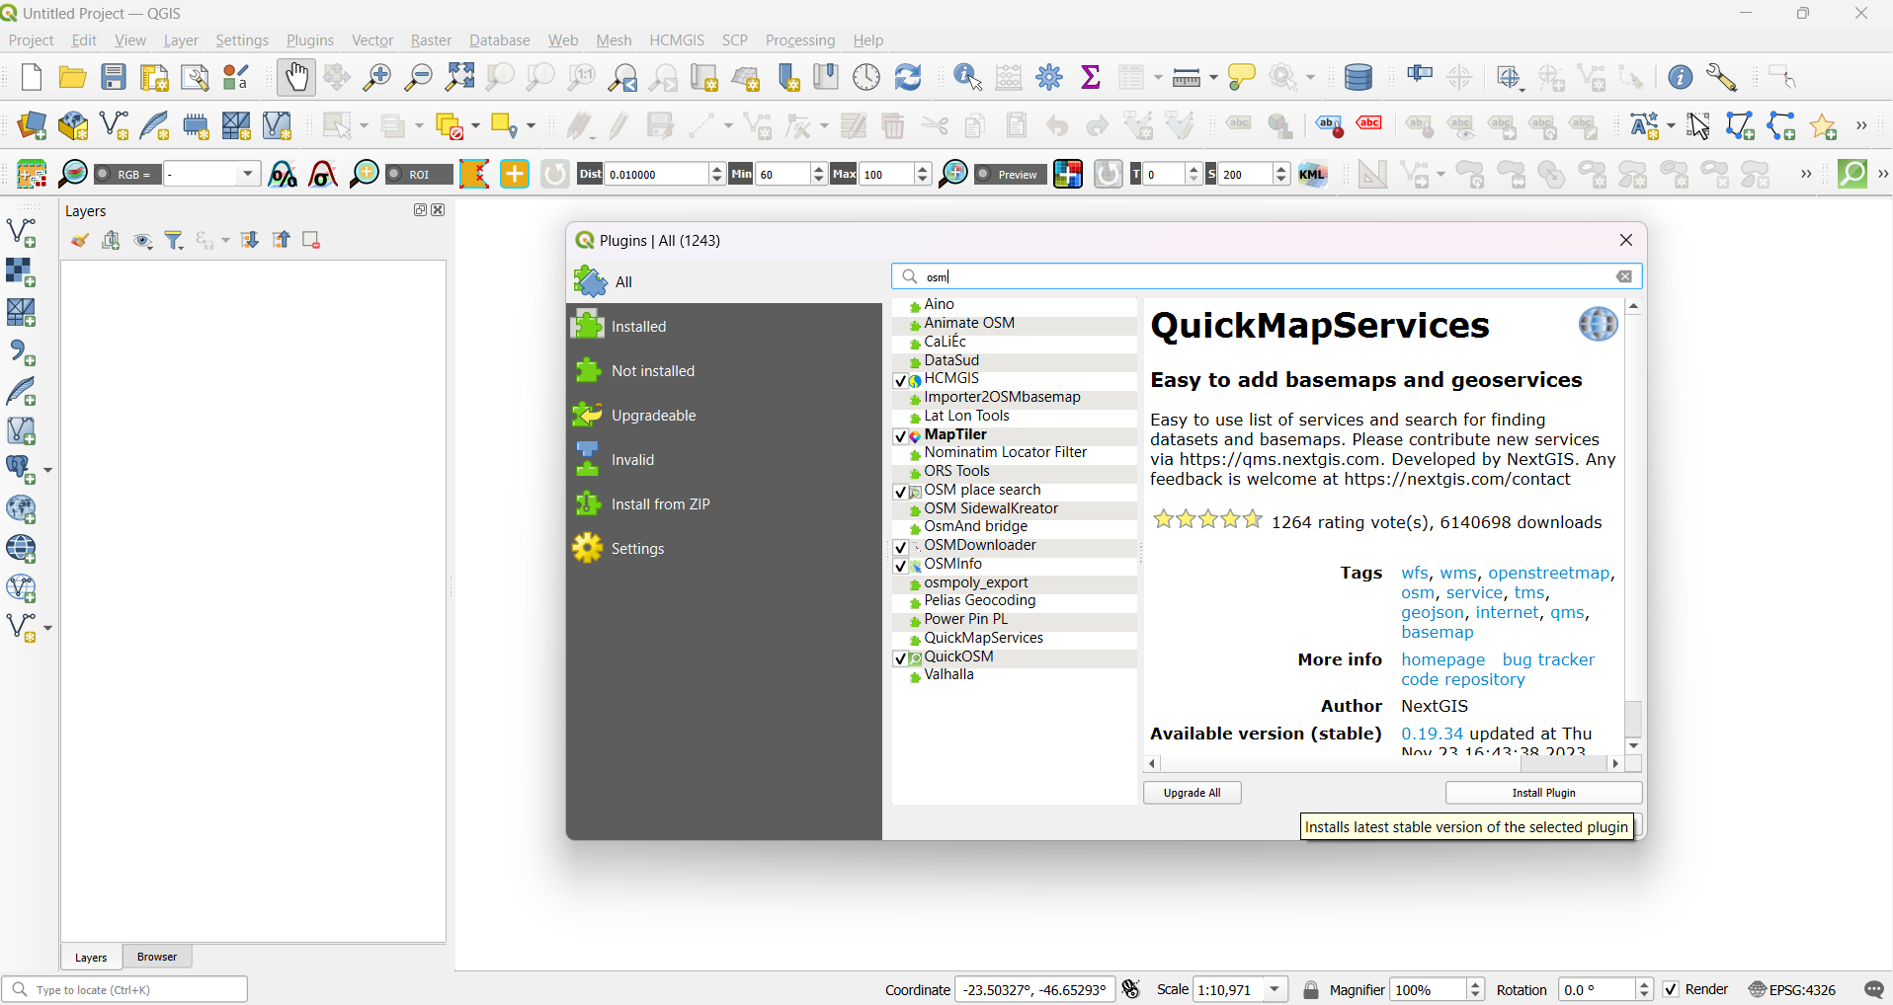The width and height of the screenshot is (1893, 1005).
Task: Click the plugin search field
Action: point(1267,276)
